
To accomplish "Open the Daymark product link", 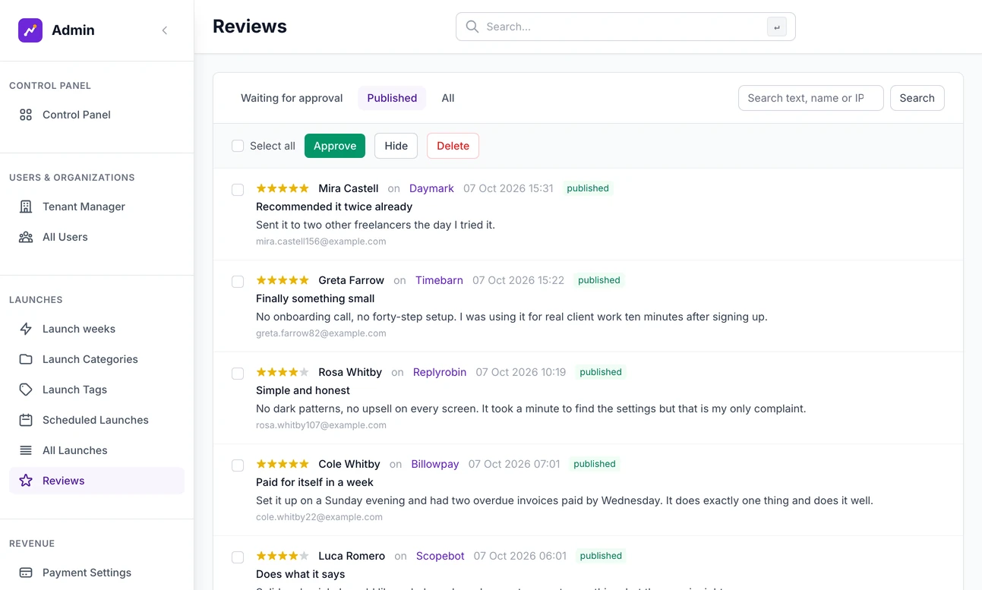I will [431, 188].
